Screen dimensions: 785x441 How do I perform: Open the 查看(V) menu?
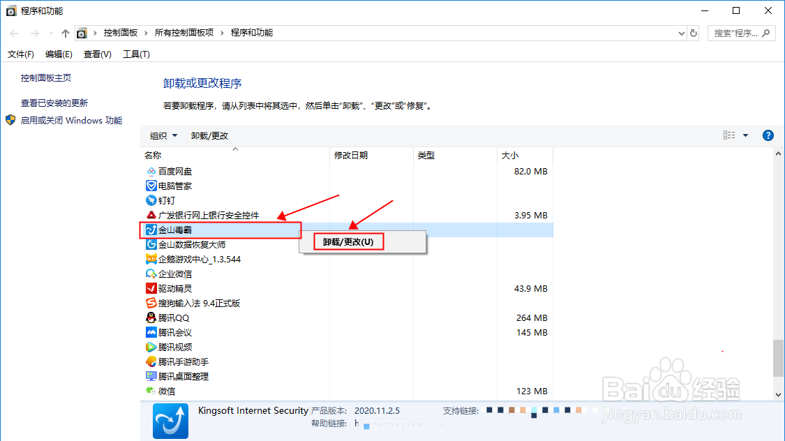[x=97, y=54]
